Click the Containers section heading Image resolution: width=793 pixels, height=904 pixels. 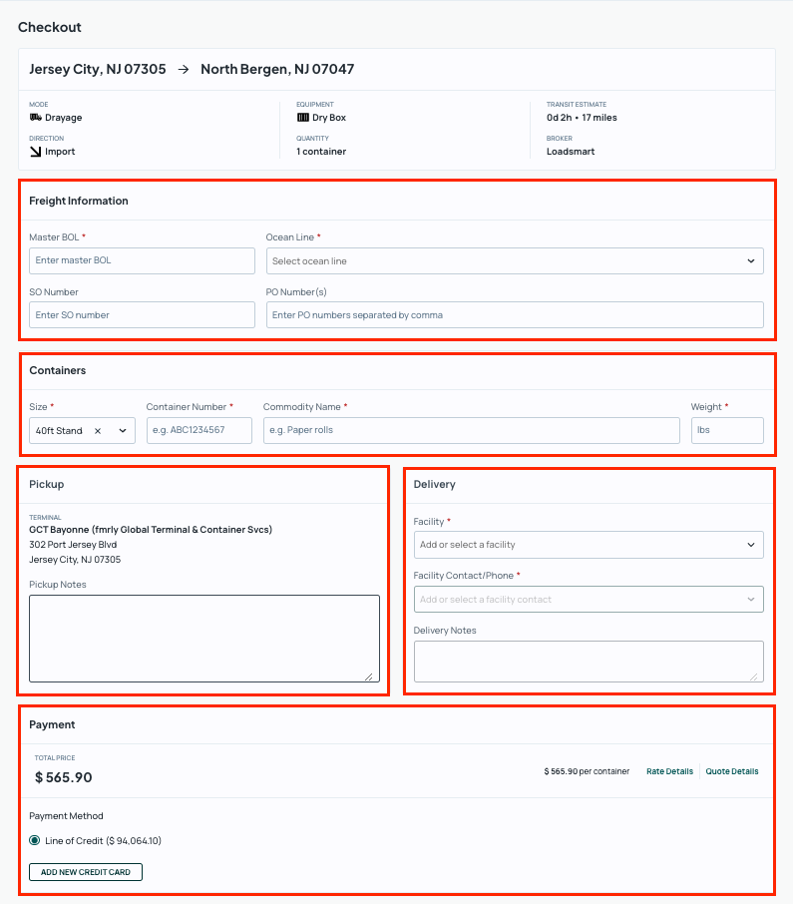(58, 370)
